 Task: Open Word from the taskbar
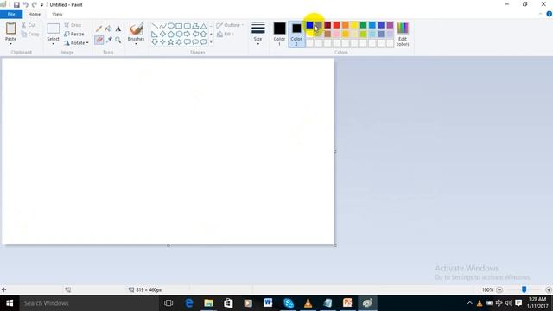click(268, 303)
